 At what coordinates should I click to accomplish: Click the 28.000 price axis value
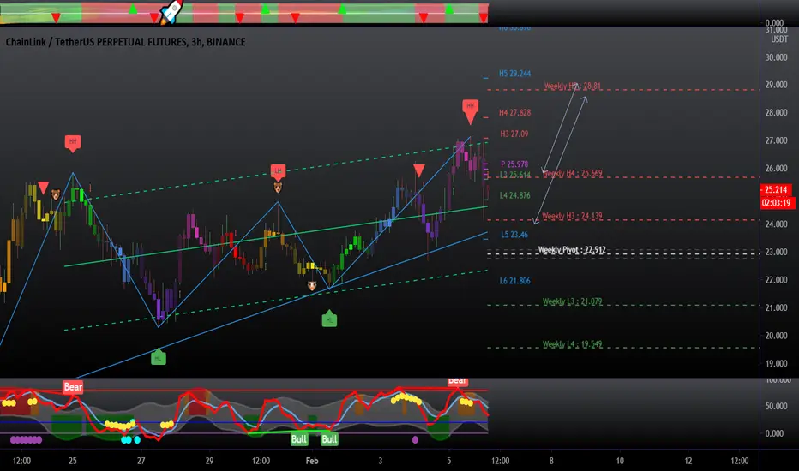[776, 112]
